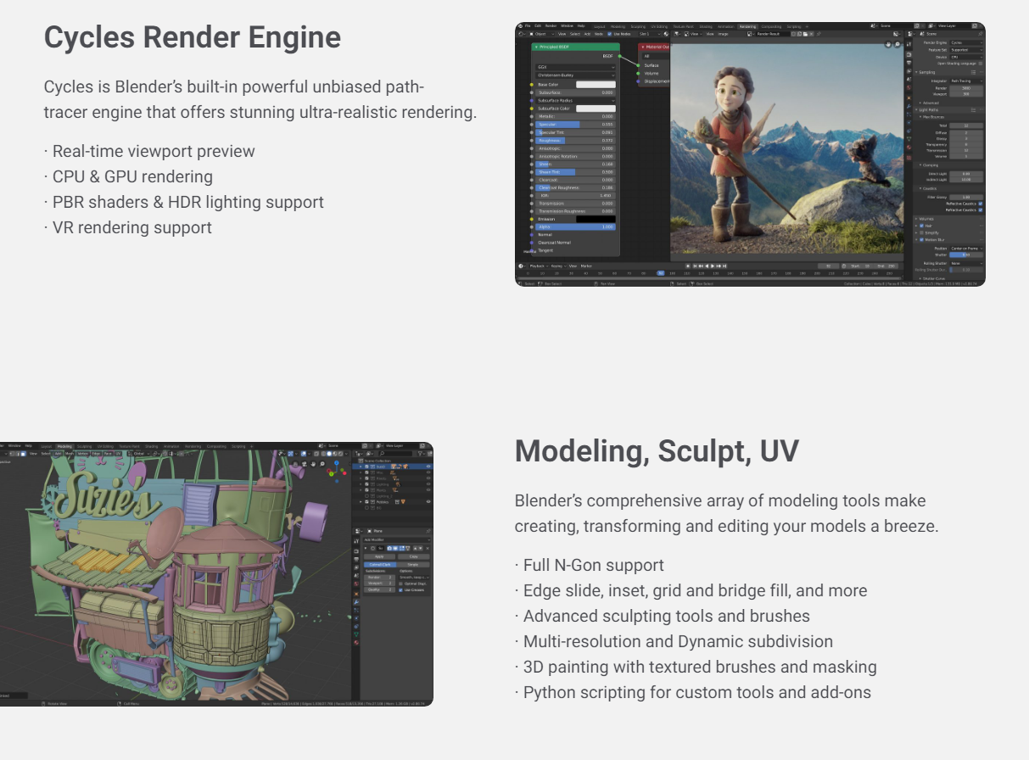Click the X to remove the Subdivision modifier
The height and width of the screenshot is (760, 1029).
[x=427, y=548]
